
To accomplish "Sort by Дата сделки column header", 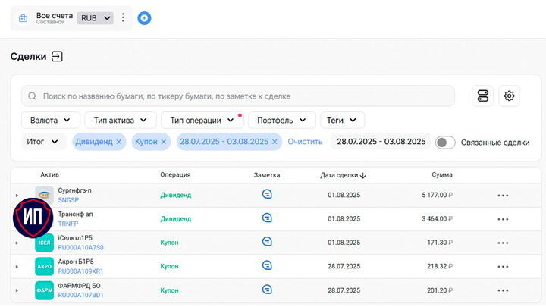I will (343, 175).
